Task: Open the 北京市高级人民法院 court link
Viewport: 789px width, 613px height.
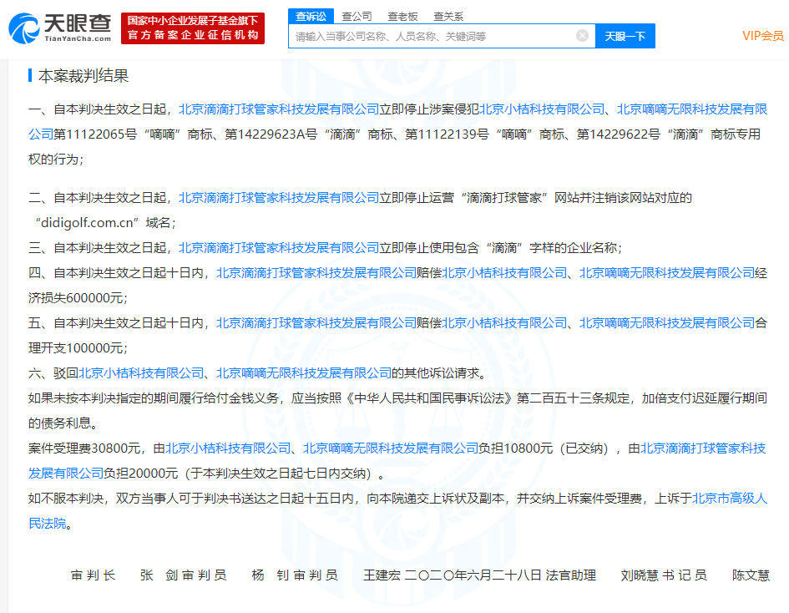Action: [730, 499]
